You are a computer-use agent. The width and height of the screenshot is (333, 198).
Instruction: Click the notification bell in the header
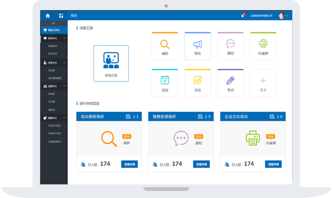click(x=243, y=16)
